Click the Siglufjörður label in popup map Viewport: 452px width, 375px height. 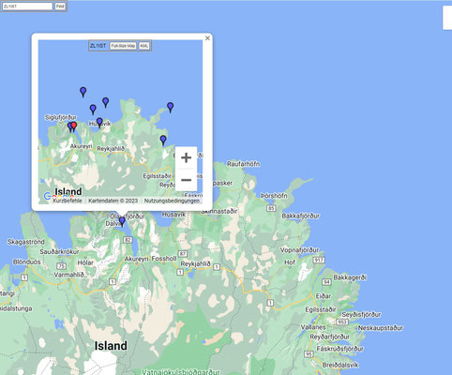pyautogui.click(x=61, y=117)
